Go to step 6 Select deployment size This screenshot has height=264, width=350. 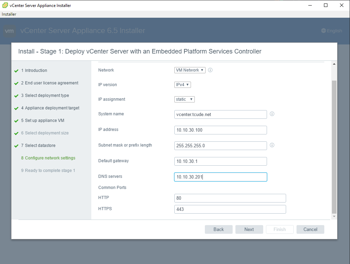click(x=45, y=133)
